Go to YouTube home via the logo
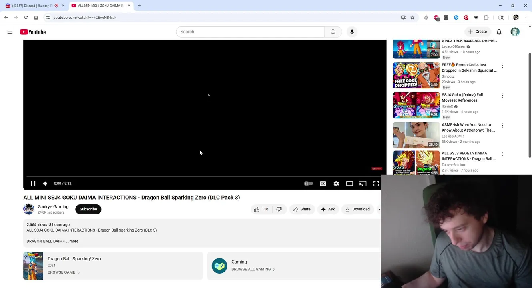532x288 pixels. [x=33, y=32]
